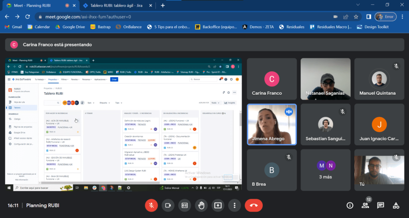Open the Demos - ZETA bookmark

pos(258,27)
